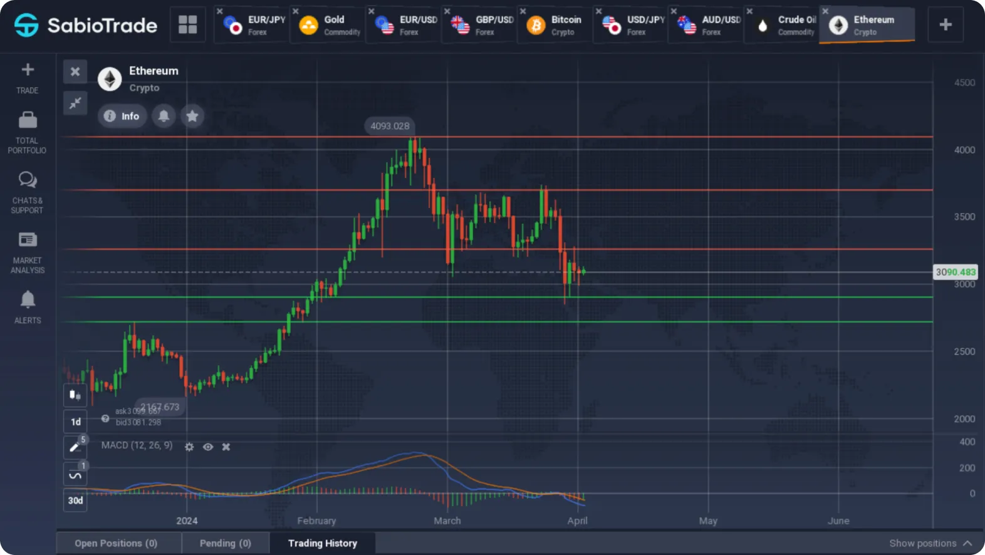The image size is (985, 555).
Task: Open the asset grid layout icon
Action: (x=188, y=25)
